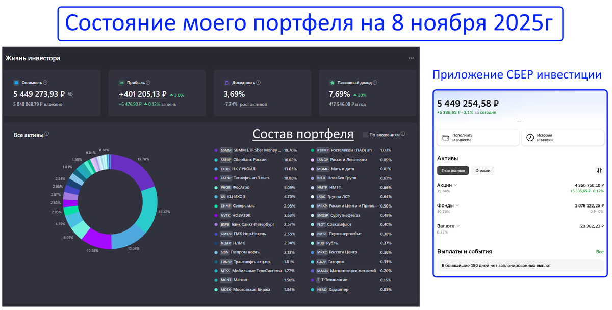Expand the Валюта chevron
Screen dimensions: 612x310
458,226
